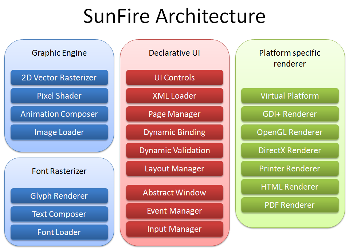Image resolution: width=349 pixels, height=250 pixels.
Task: Click the Animation Composer box
Action: coord(59,114)
